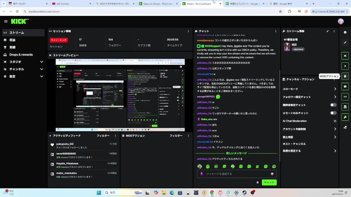This screenshot has height=197, width=351.
Task: Open activity feed kebab menu
Action: [115, 136]
